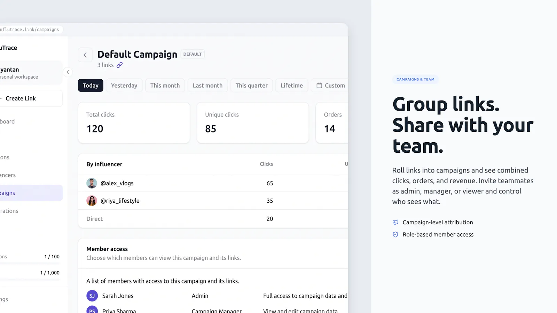
Task: Click the calendar icon in the Custom filter
Action: coord(319,85)
